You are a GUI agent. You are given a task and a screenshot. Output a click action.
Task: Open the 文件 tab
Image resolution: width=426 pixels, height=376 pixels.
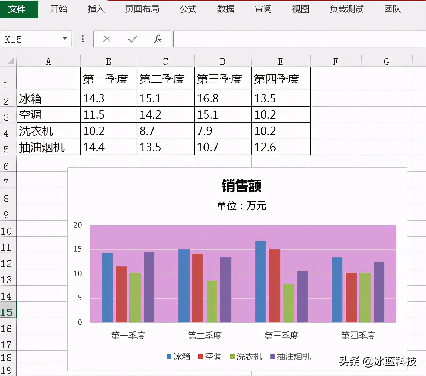tap(19, 9)
